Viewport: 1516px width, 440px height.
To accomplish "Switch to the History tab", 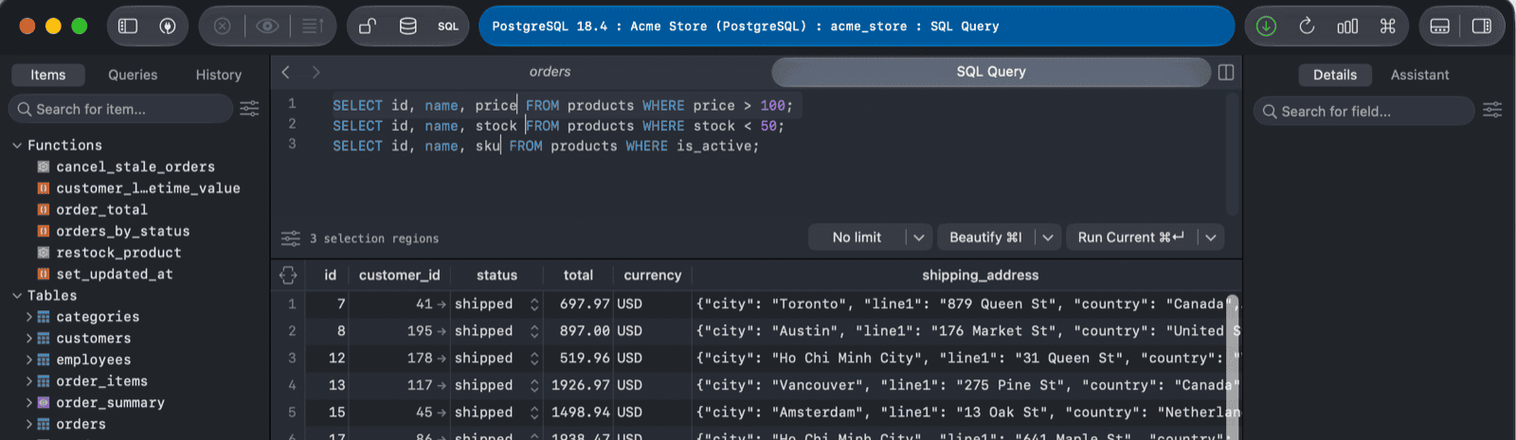I will (219, 75).
